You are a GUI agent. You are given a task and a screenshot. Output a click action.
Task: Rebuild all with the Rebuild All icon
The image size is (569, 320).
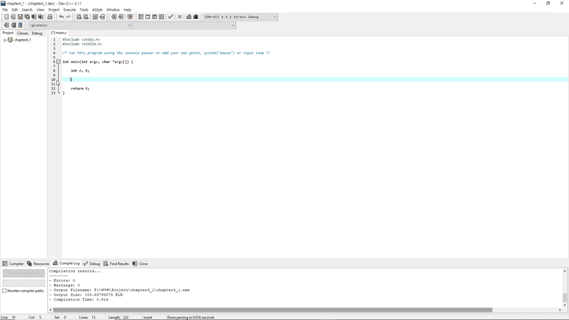pyautogui.click(x=161, y=17)
